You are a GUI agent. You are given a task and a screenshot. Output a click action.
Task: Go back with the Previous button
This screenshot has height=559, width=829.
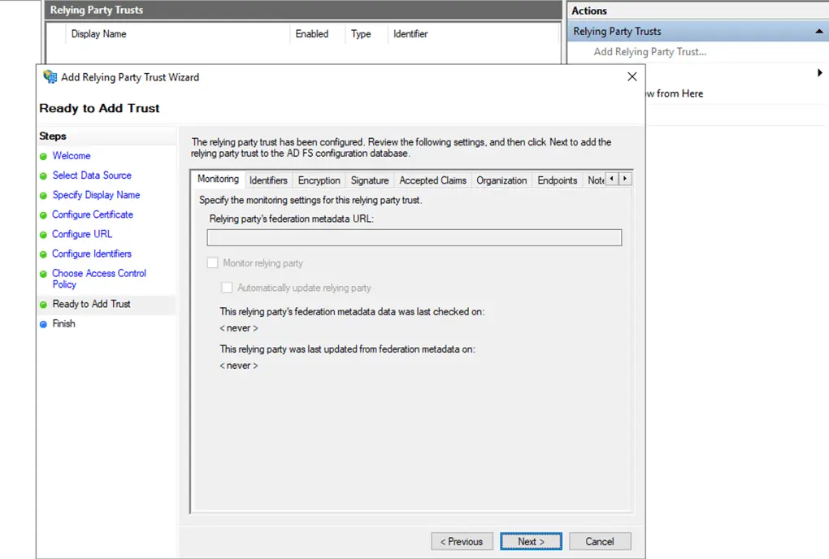pyautogui.click(x=462, y=541)
